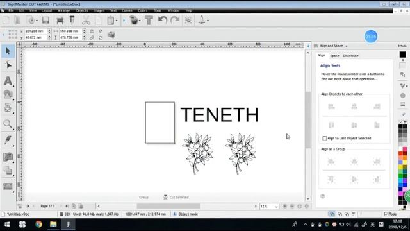Image resolution: width=410 pixels, height=231 pixels.
Task: Toggle Align to Last Object Selected checkbox
Action: click(325, 139)
